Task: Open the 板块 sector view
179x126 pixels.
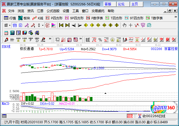Action: point(24,18)
